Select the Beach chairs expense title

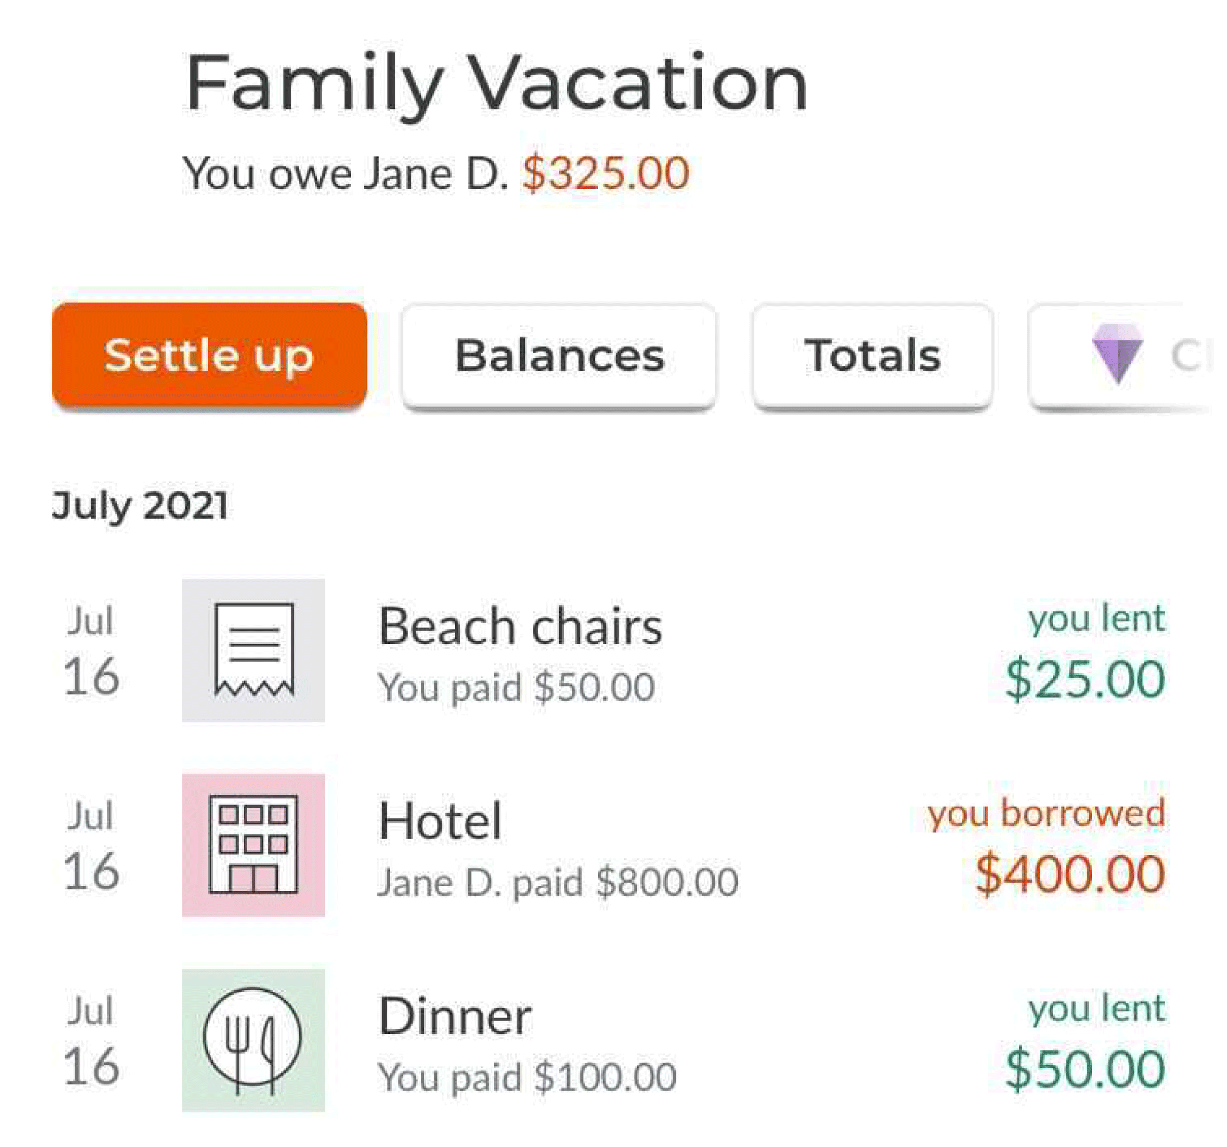pyautogui.click(x=520, y=626)
